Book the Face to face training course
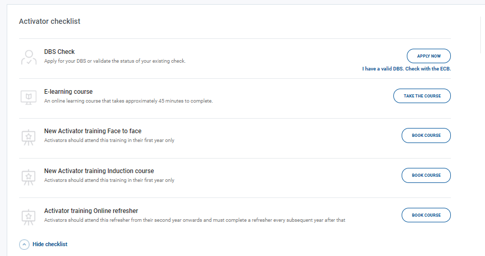This screenshot has height=256, width=485. (426, 135)
